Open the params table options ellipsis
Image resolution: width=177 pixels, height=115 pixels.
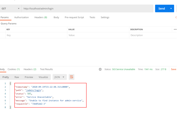point(175,30)
